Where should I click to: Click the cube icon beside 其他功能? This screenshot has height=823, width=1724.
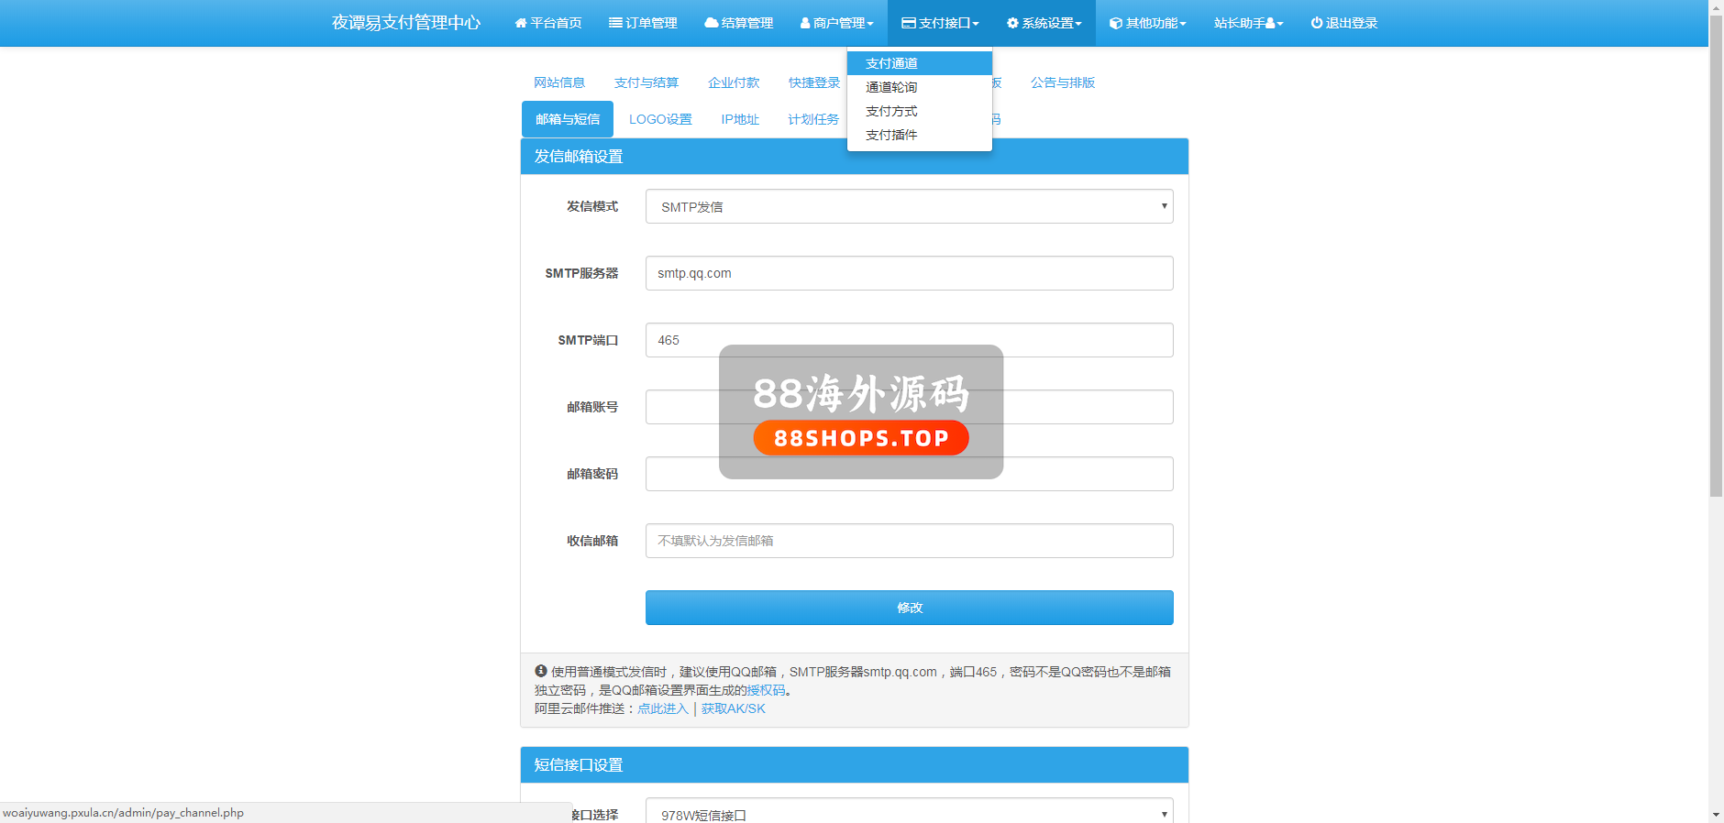[x=1116, y=23]
